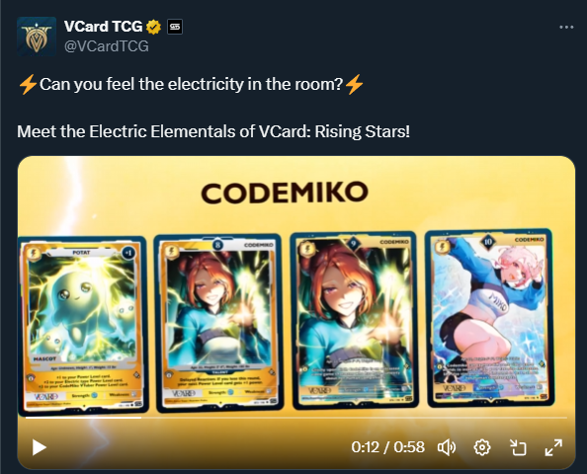Click the 0:12 / 0:58 timestamp
Viewport: 587px width, 474px height.
coord(387,447)
